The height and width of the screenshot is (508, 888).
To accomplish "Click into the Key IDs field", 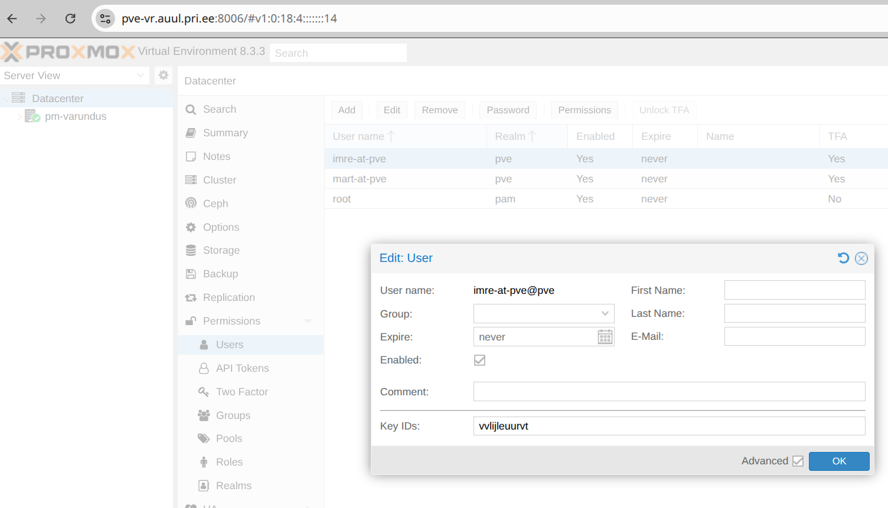I will 669,426.
